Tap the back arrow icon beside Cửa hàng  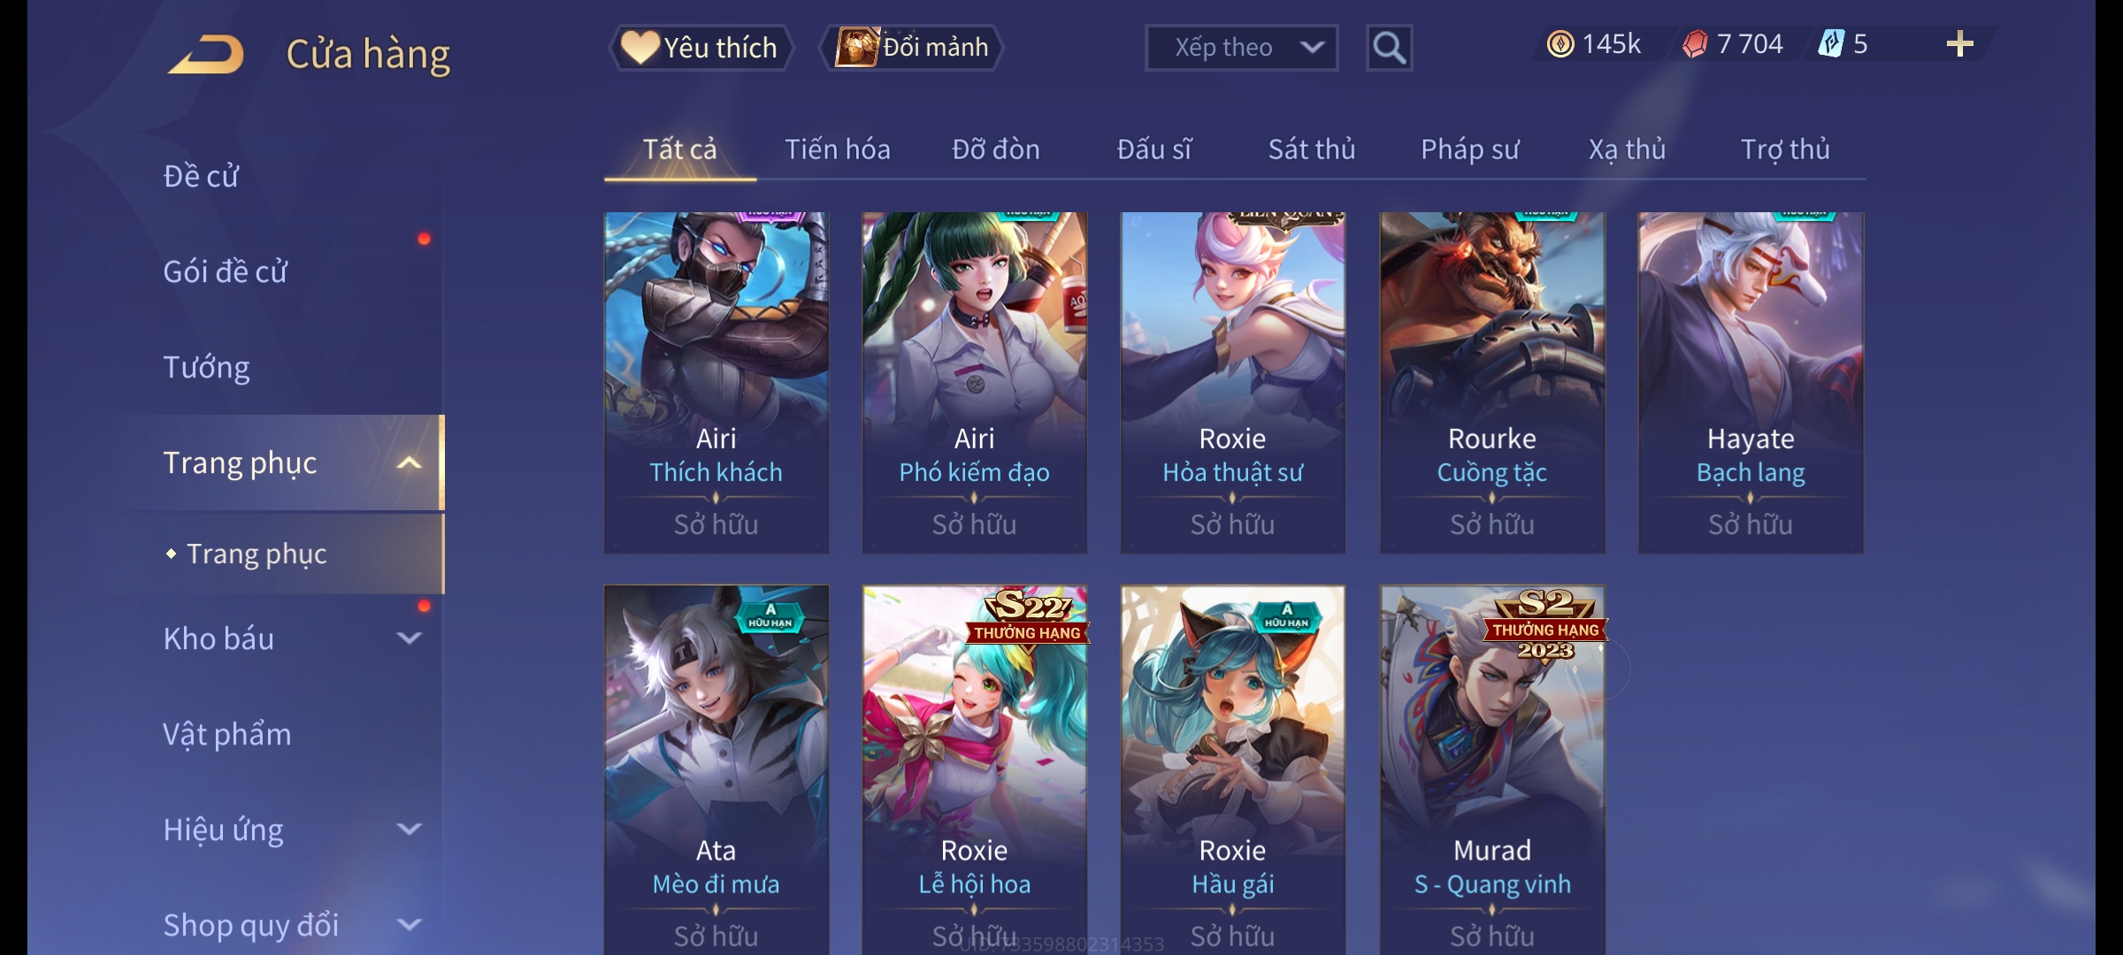pyautogui.click(x=207, y=54)
